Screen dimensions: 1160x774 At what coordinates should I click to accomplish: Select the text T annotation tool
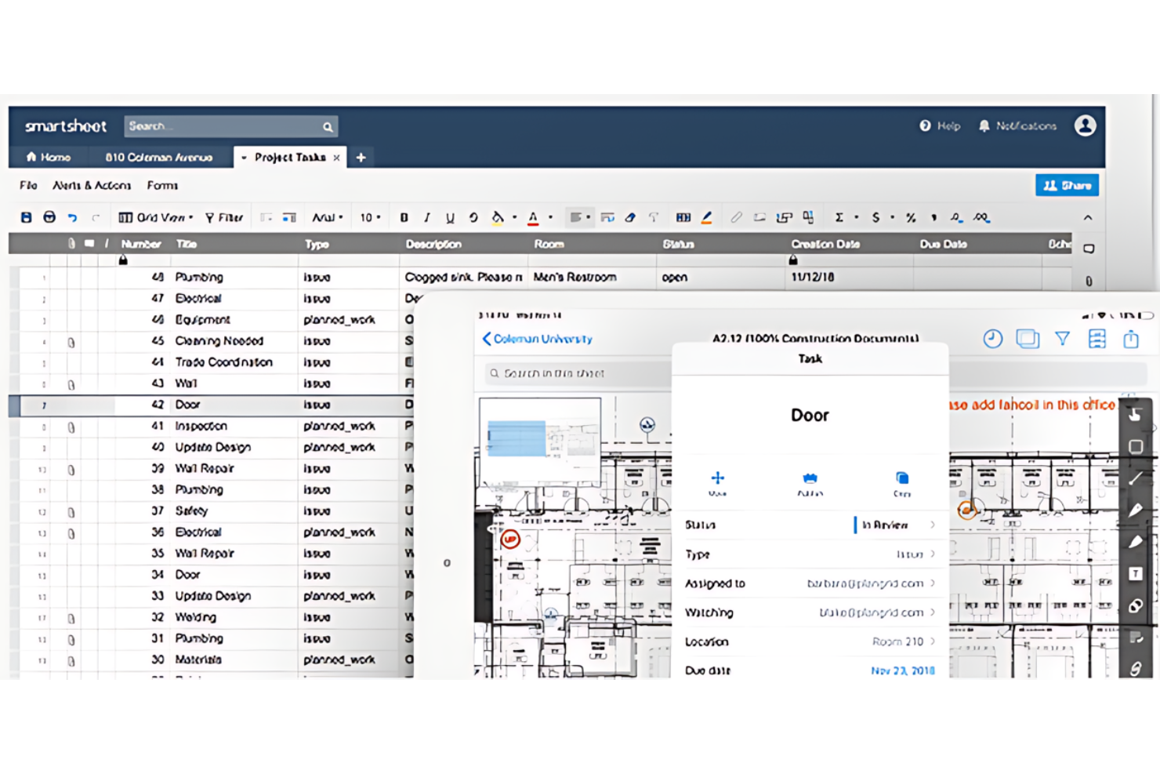point(1135,574)
